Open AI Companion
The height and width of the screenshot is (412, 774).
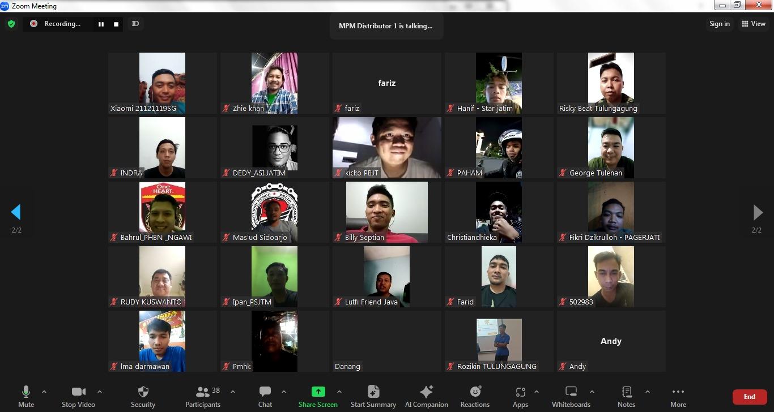[426, 396]
